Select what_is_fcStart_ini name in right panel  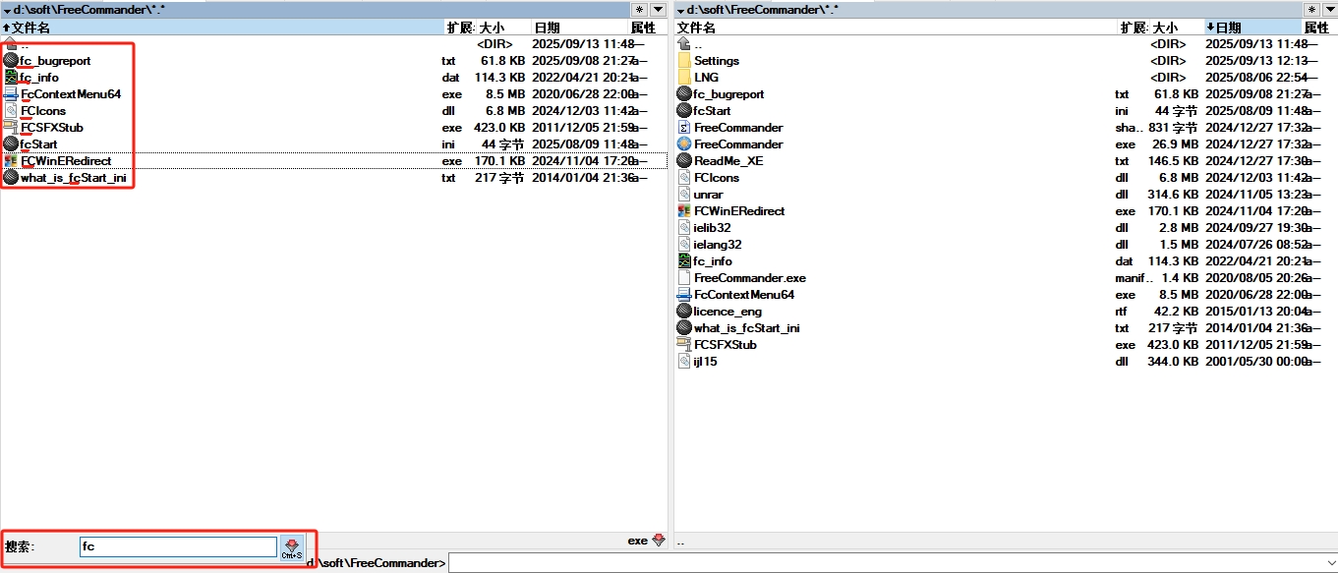(x=746, y=328)
